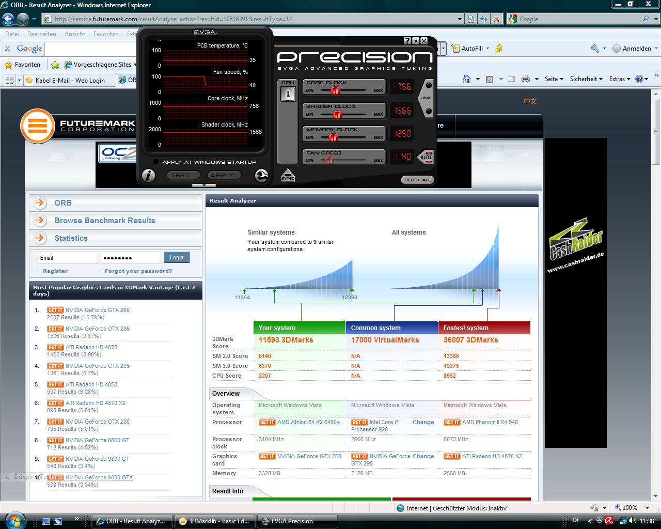Click the Core Clock slider knob
661x529 pixels.
pyautogui.click(x=335, y=90)
